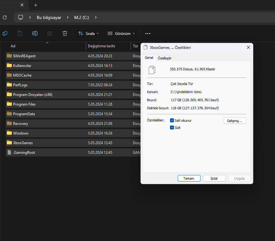The width and height of the screenshot is (275, 241).
Task: Click the Copy icon in the toolbar
Action: point(5,33)
